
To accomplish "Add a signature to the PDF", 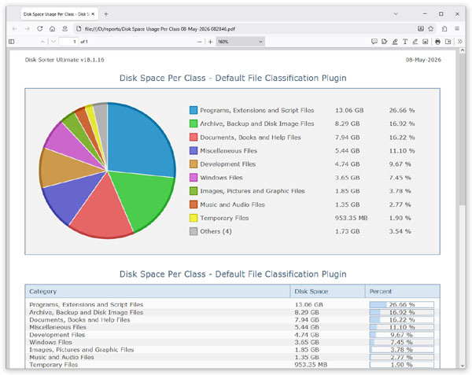I will (385, 42).
